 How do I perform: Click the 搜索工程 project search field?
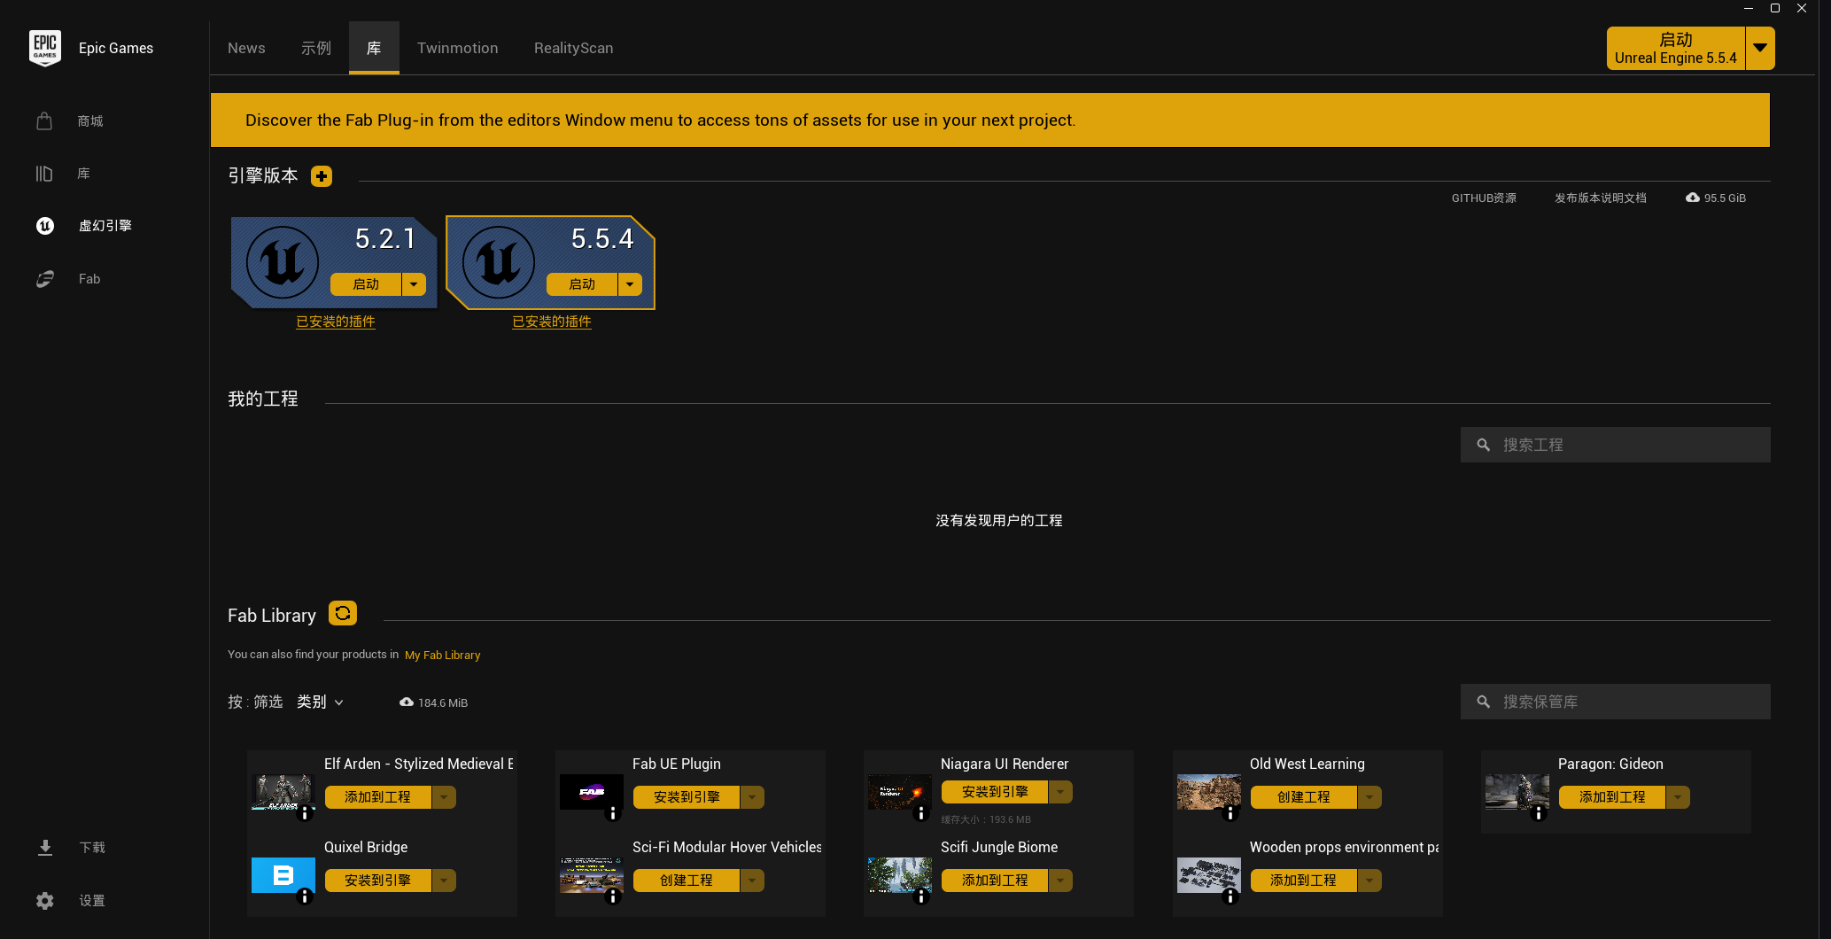pos(1616,445)
